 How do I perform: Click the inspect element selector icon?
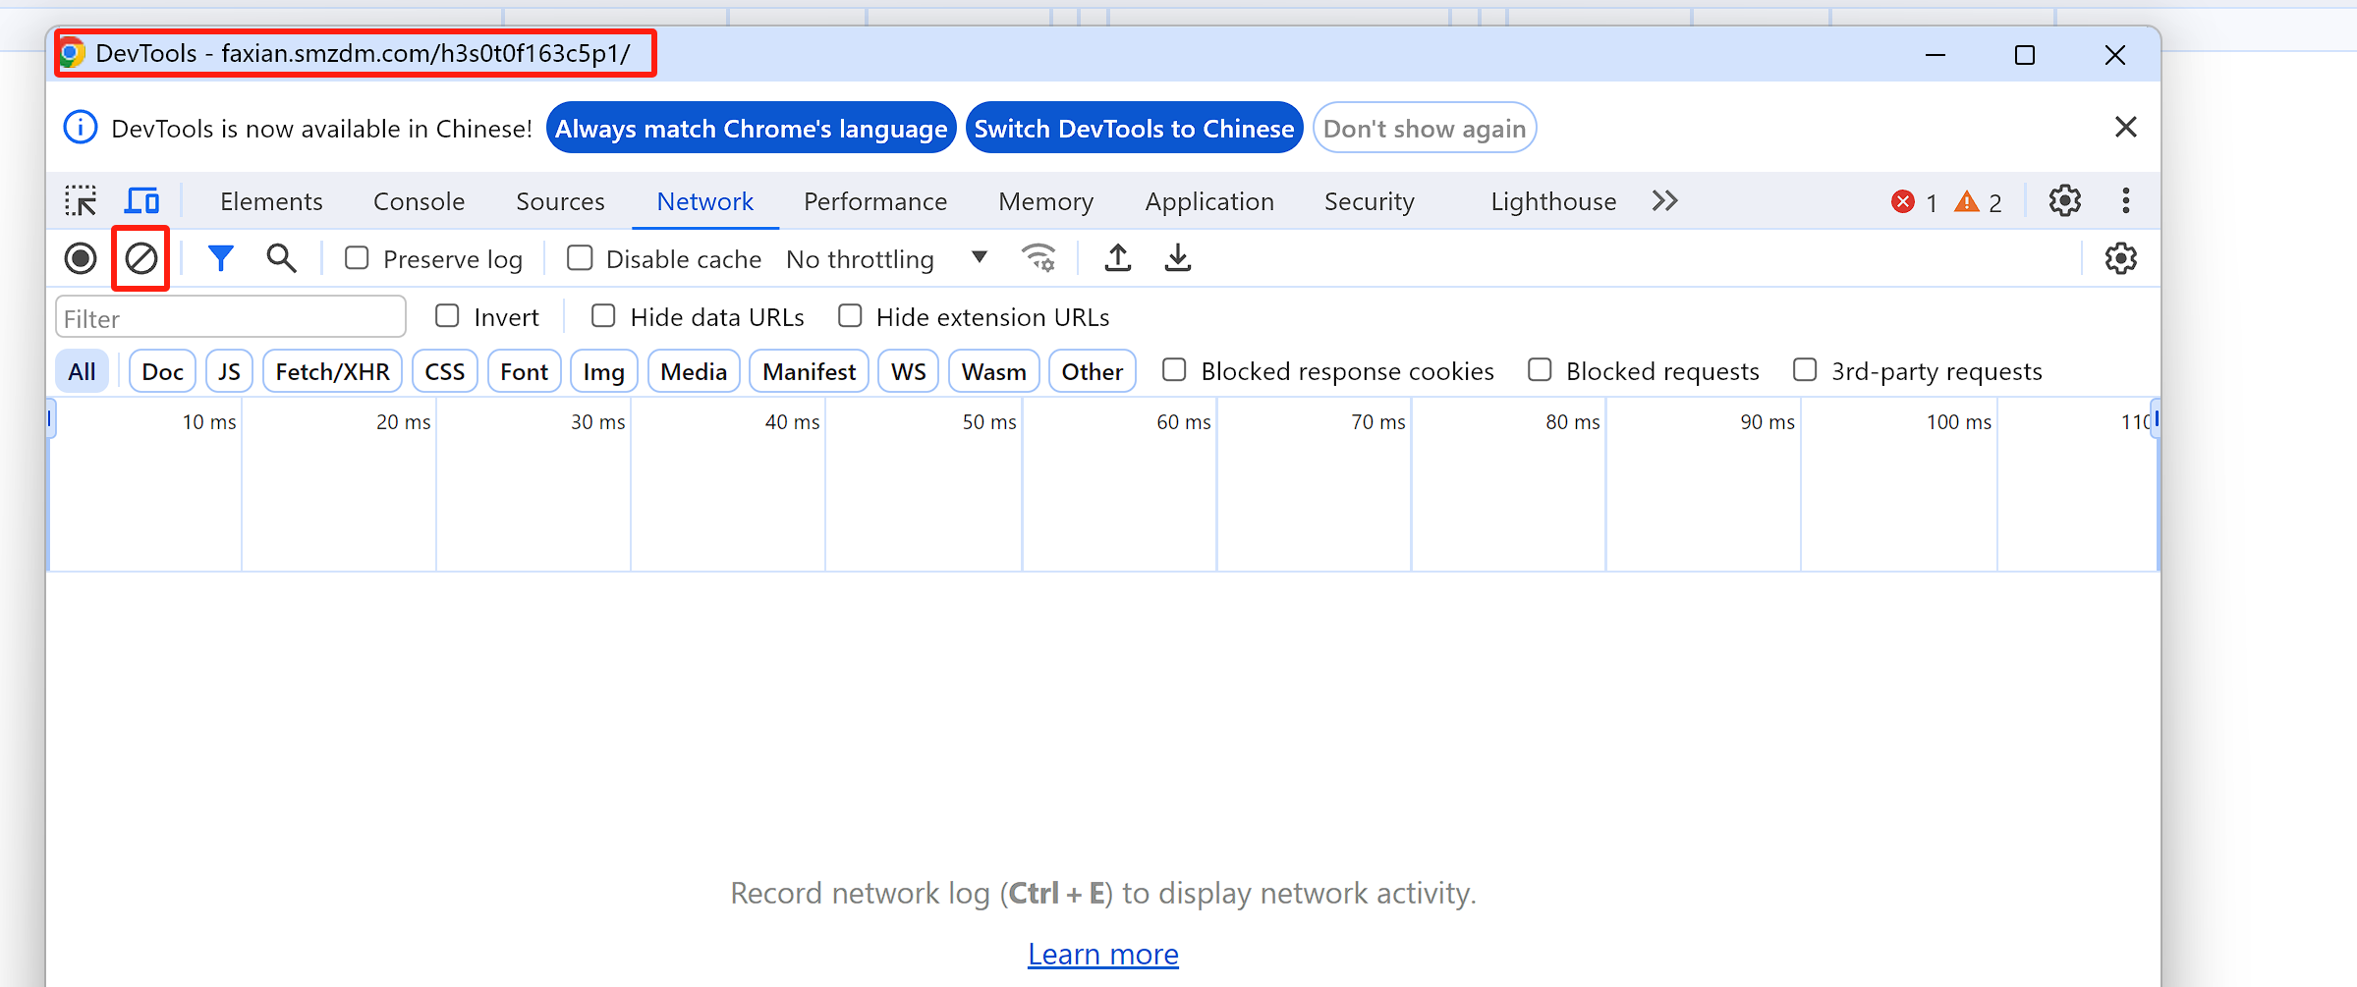coord(81,201)
